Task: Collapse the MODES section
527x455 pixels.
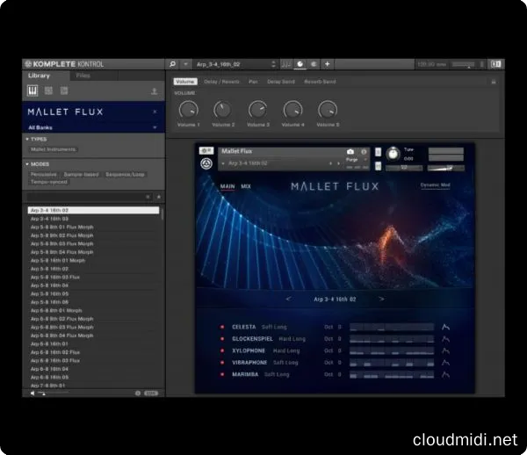Action: point(37,164)
